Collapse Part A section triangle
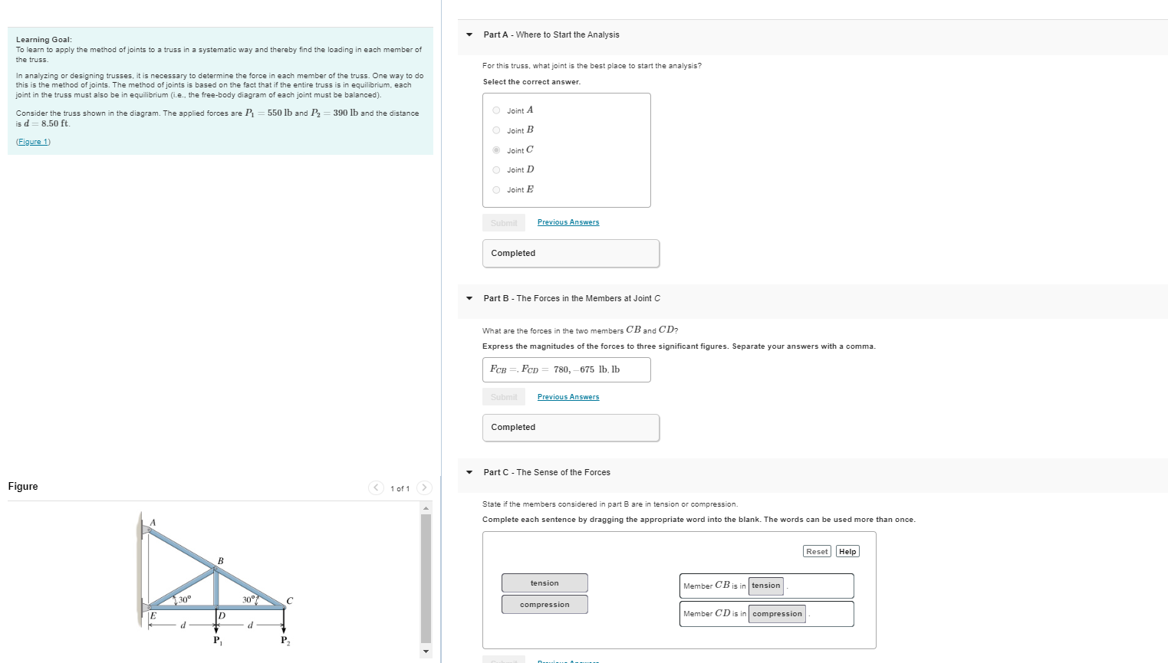The image size is (1168, 663). click(x=469, y=34)
